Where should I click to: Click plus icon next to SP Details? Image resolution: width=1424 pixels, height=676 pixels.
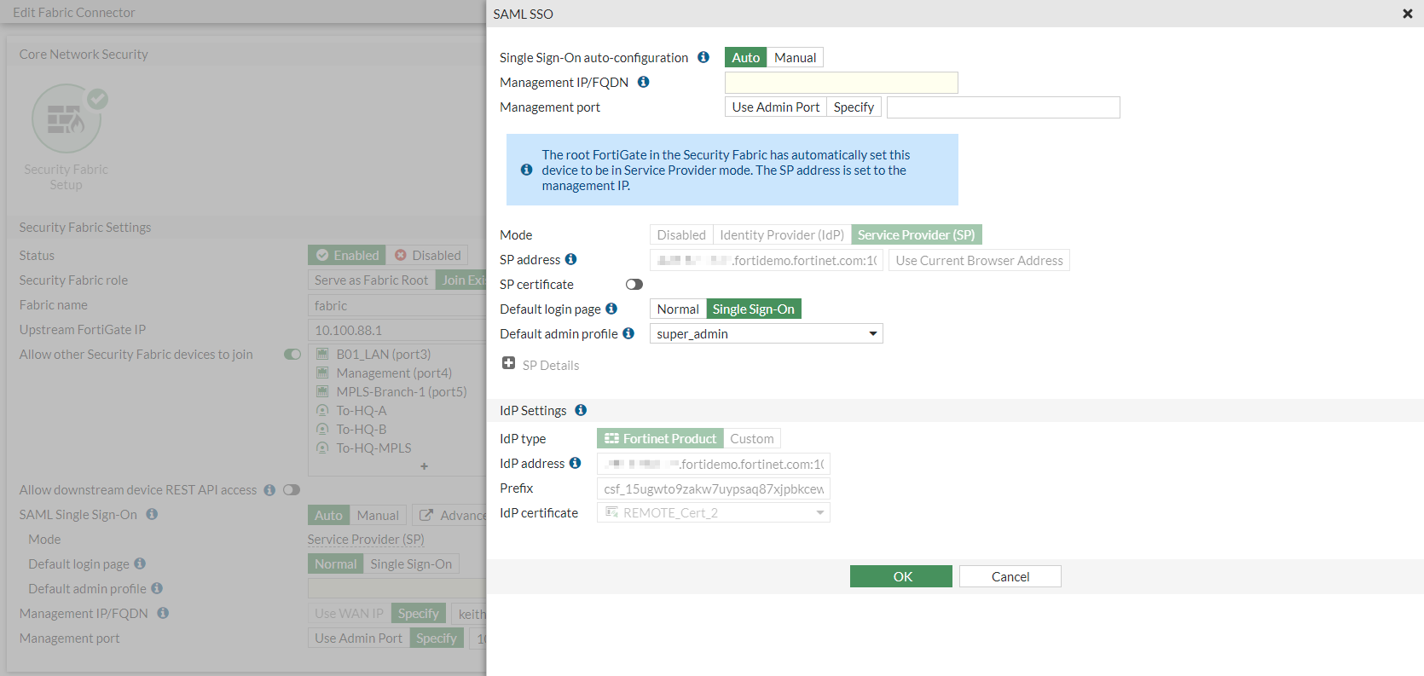coord(509,363)
